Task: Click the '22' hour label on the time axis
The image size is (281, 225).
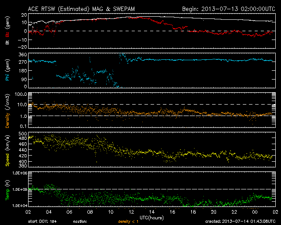Action: coord(234,212)
